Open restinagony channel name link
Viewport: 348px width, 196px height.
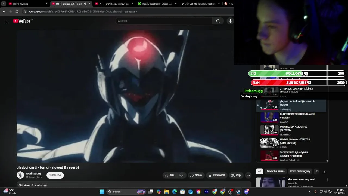click(x=34, y=174)
